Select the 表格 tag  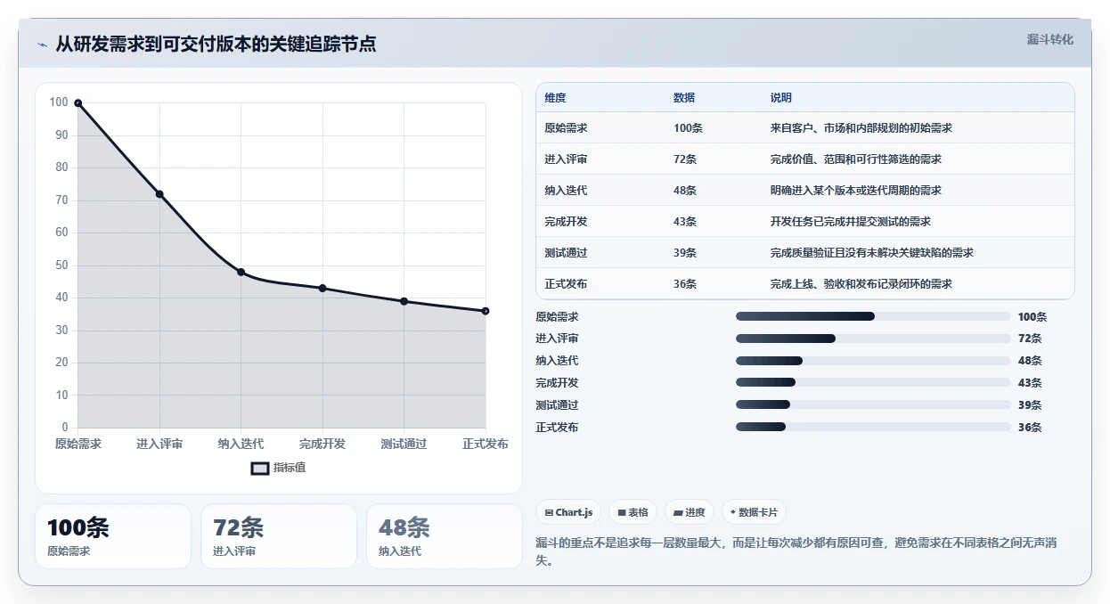[x=633, y=512]
